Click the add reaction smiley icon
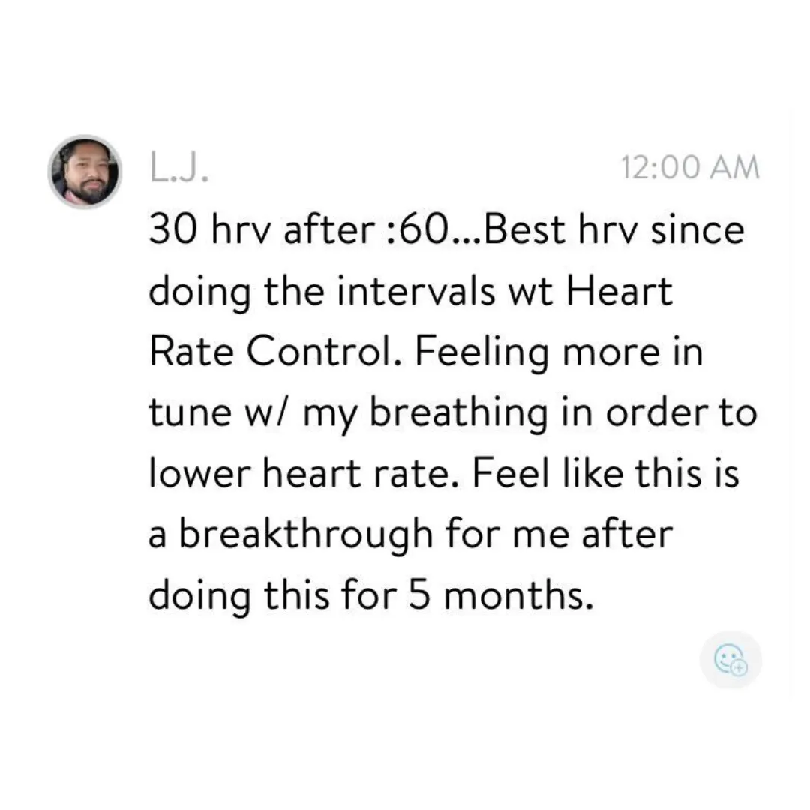Viewport: 810px width, 810px height. coord(730,660)
